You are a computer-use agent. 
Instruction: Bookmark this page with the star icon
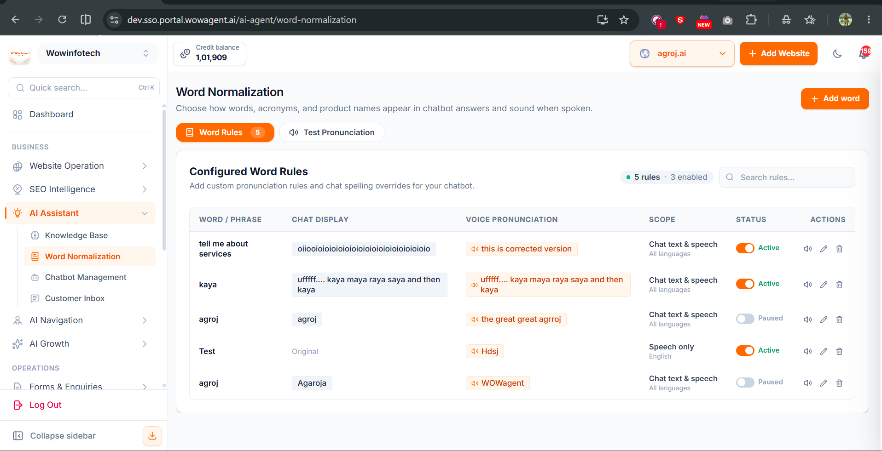624,20
